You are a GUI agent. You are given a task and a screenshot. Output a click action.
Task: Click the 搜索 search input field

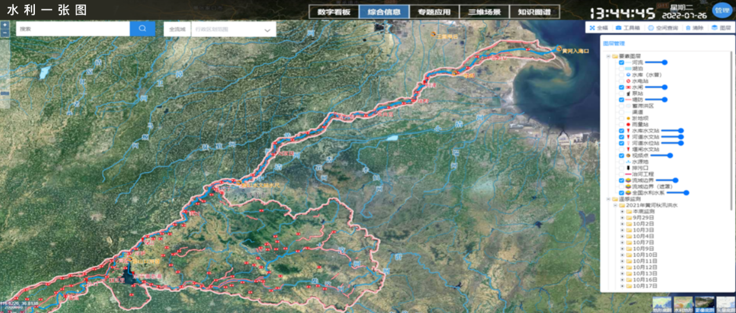pyautogui.click(x=73, y=29)
